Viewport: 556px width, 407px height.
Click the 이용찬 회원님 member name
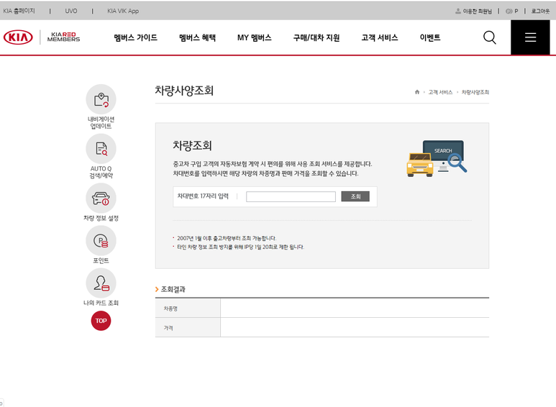pyautogui.click(x=478, y=11)
